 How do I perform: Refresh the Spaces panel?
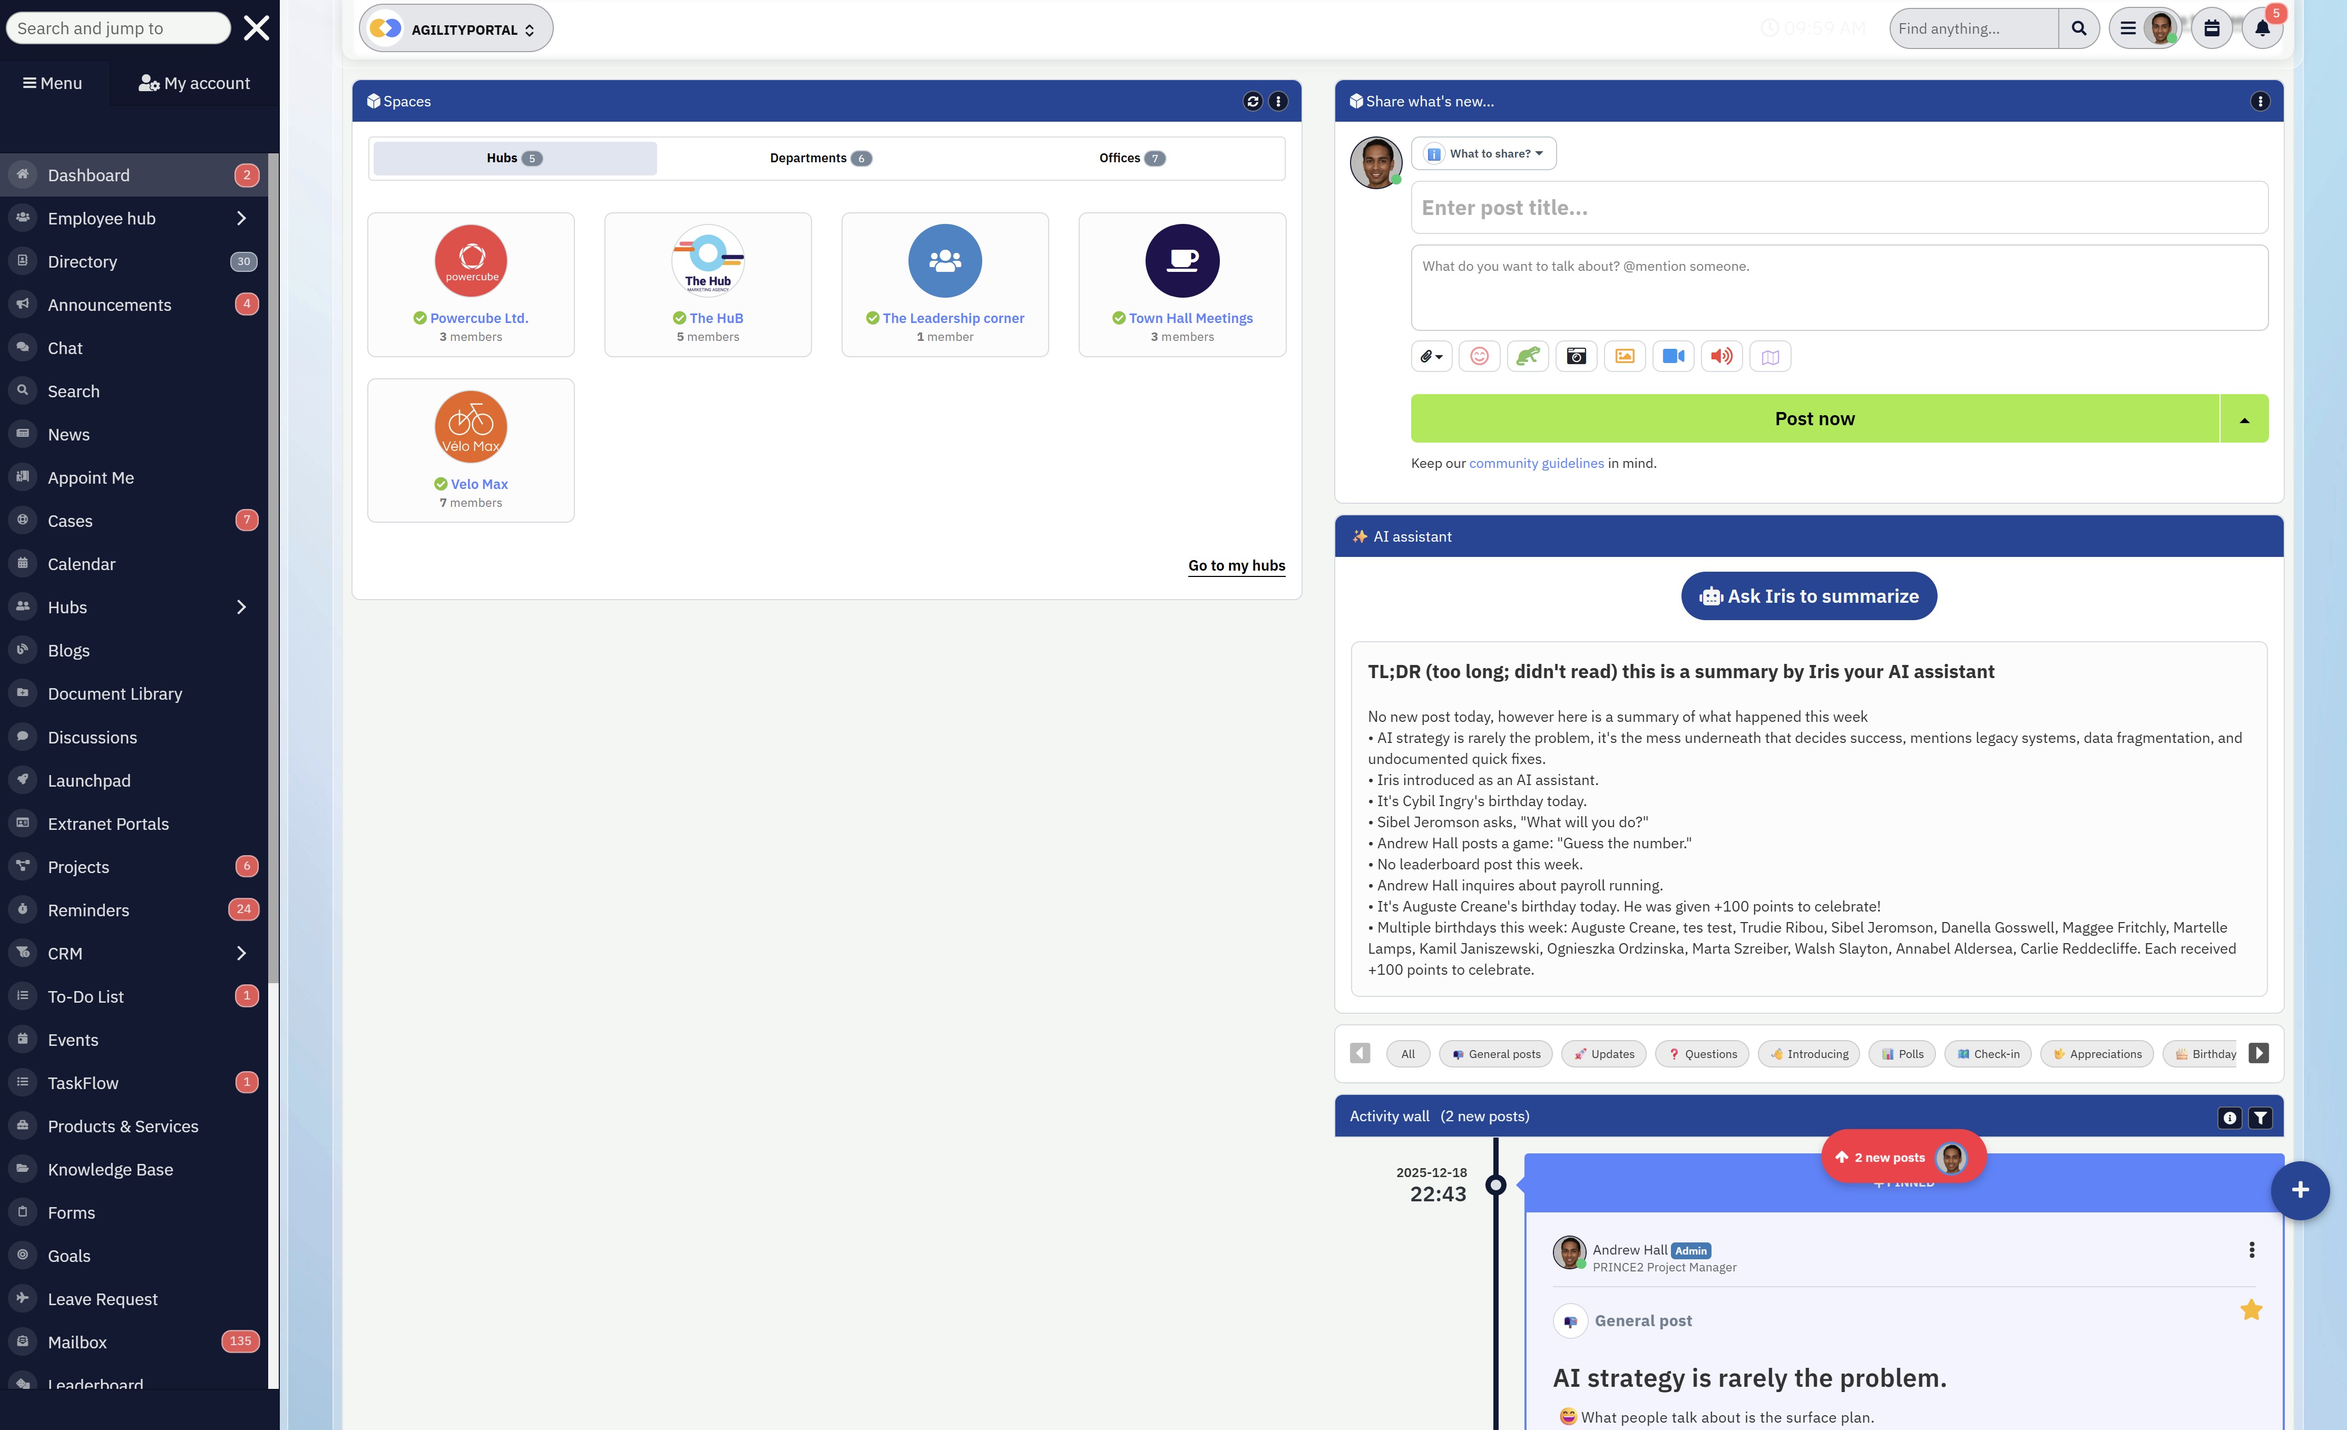click(x=1253, y=101)
